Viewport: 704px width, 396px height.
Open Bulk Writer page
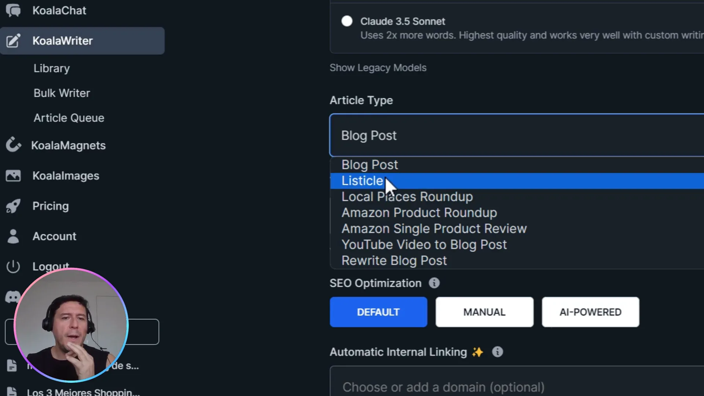click(62, 93)
